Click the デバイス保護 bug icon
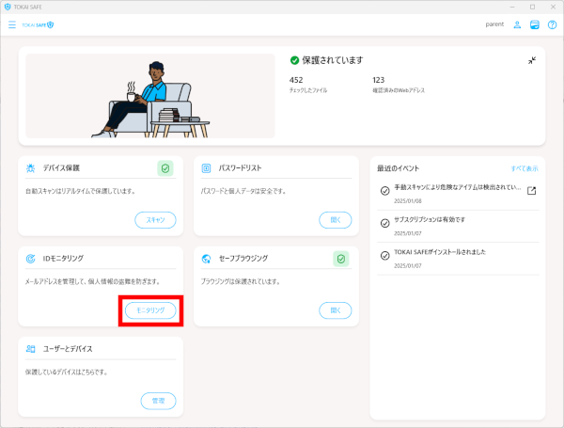 click(x=31, y=168)
